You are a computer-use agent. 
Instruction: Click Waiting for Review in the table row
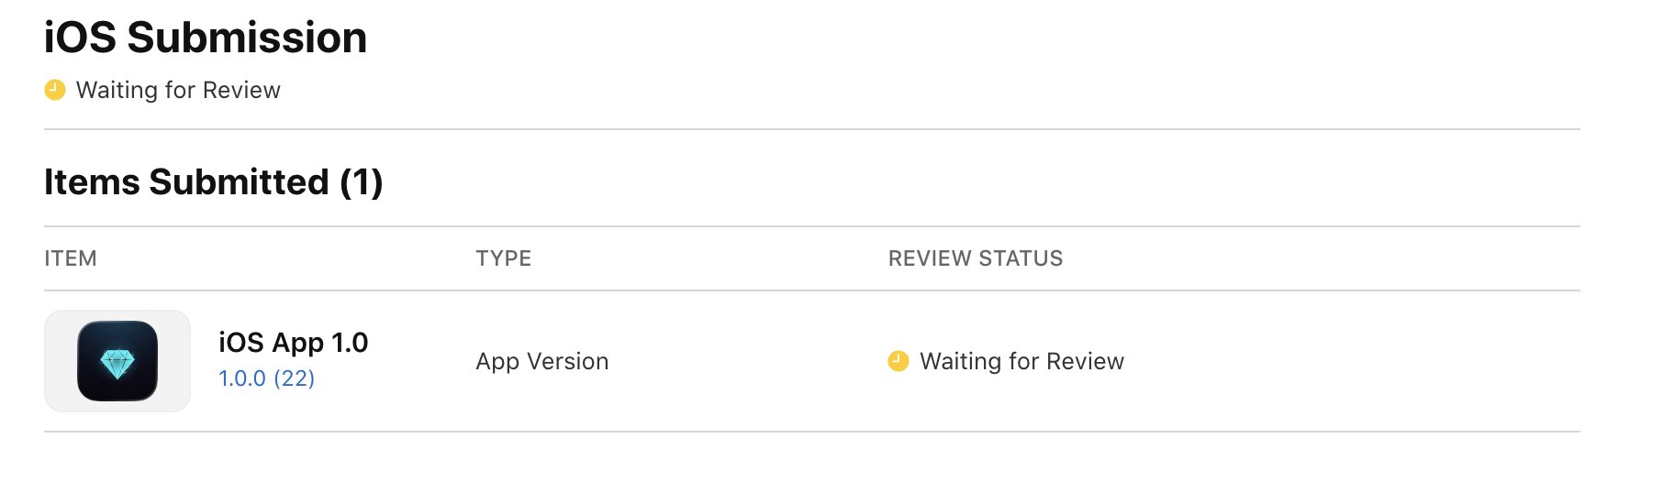click(x=1021, y=361)
